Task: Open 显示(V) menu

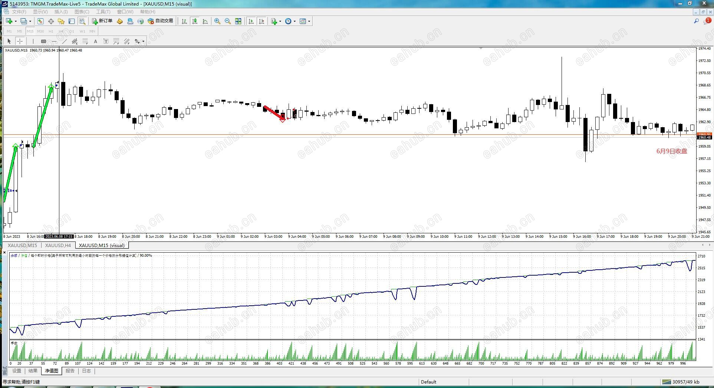Action: [40, 12]
